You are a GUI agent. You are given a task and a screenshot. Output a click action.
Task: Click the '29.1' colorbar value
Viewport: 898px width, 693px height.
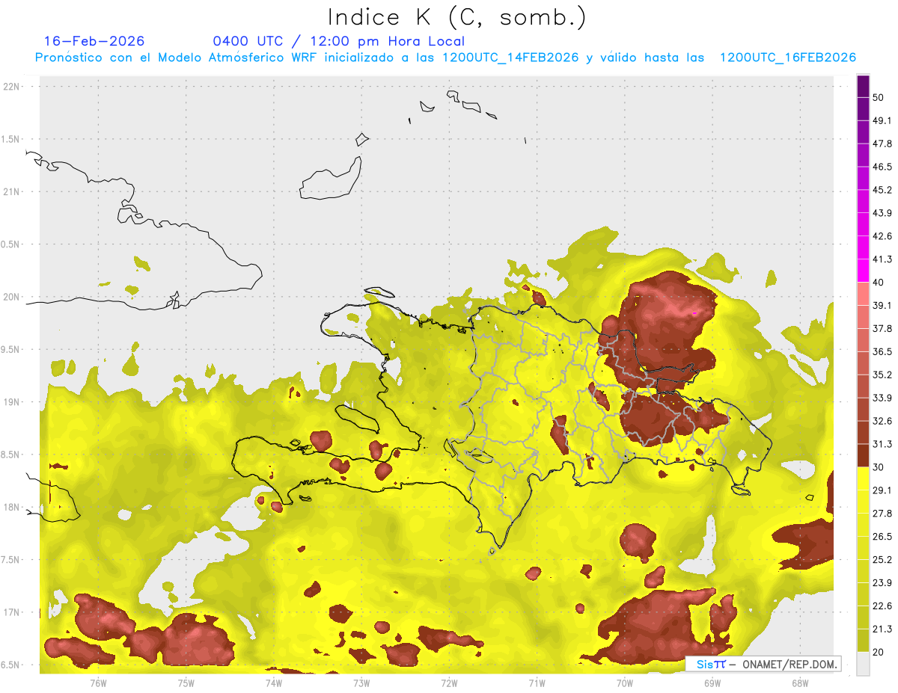coord(882,490)
